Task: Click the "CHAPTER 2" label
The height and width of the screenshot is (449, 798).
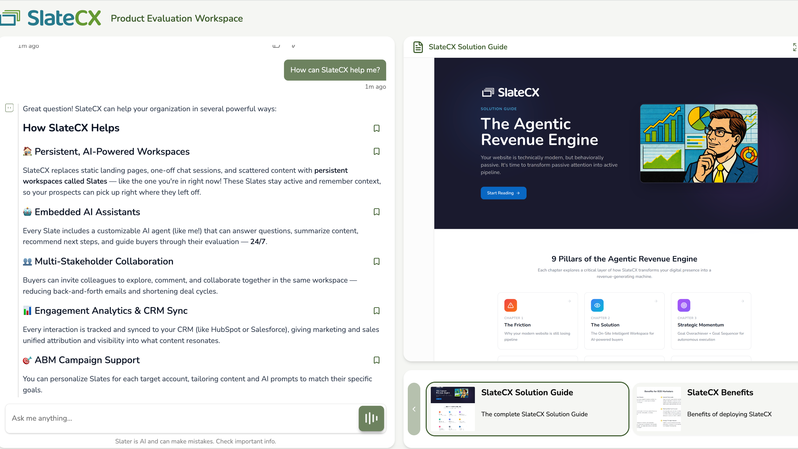Action: click(600, 318)
